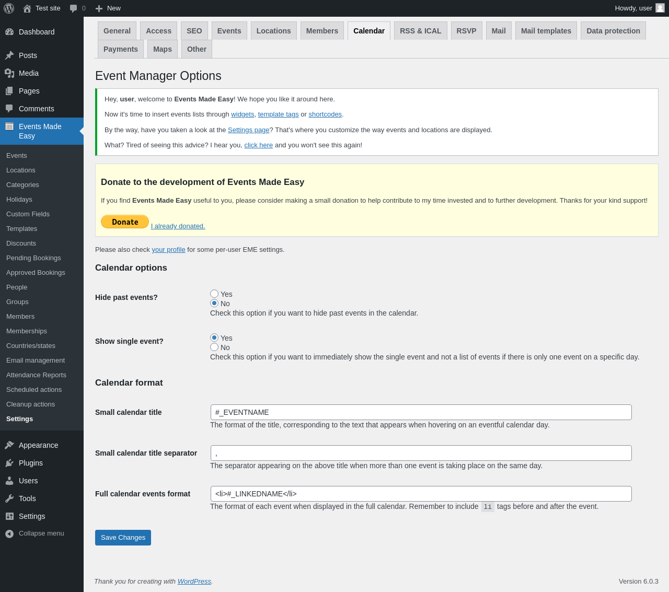Open Categories in the sidebar submenu
Screen dimensions: 669x592
pyautogui.click(x=22, y=185)
